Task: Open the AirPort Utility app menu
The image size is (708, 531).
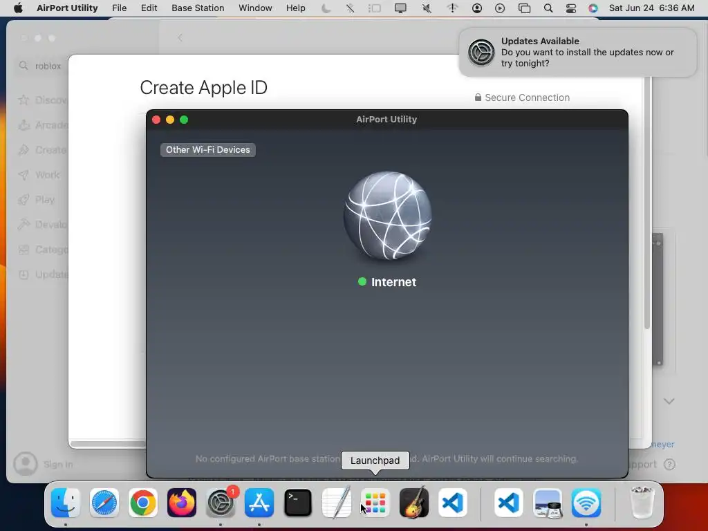Action: (67, 8)
